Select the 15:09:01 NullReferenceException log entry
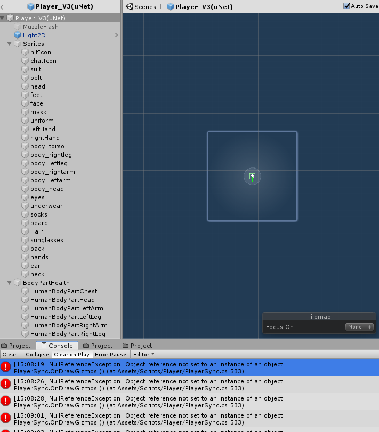The width and height of the screenshot is (379, 432). click(190, 419)
